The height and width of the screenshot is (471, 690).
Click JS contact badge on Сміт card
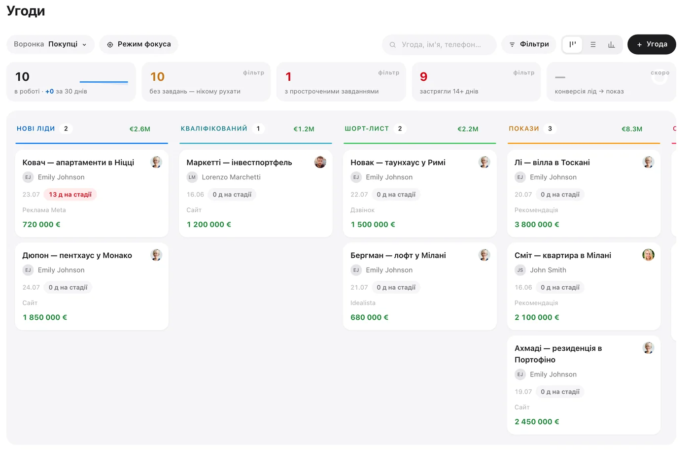tap(520, 270)
